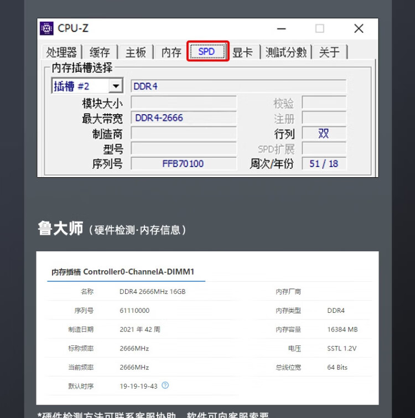Switch to the 处理器 tab
Screen dimensions: 415x418
tap(61, 52)
